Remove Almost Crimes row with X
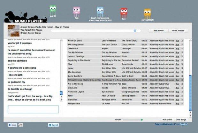The image size is (198, 133). [182, 80]
